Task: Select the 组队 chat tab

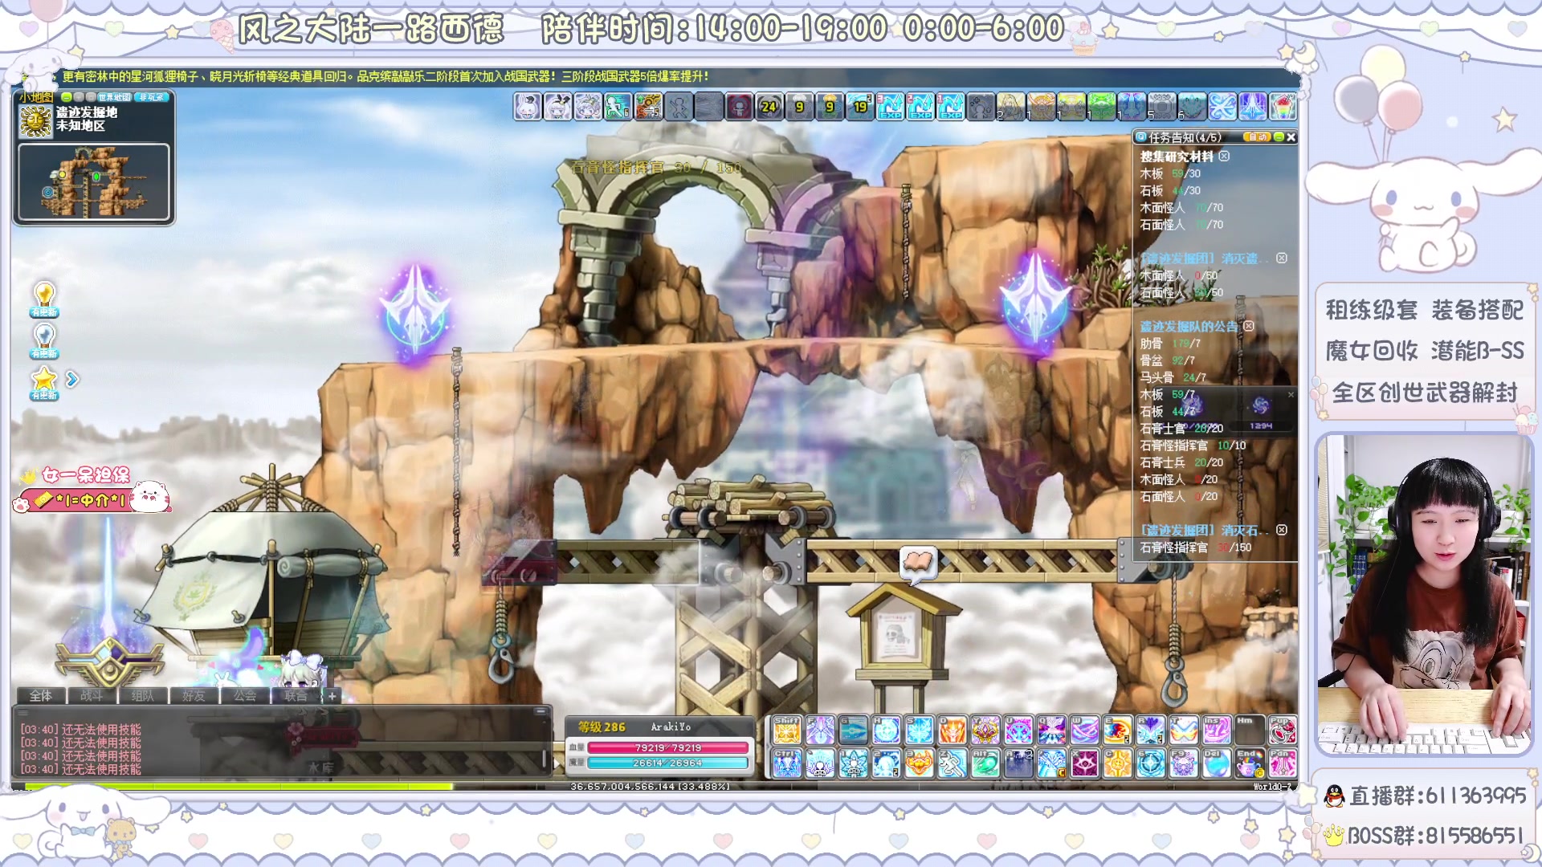Action: pyautogui.click(x=142, y=695)
